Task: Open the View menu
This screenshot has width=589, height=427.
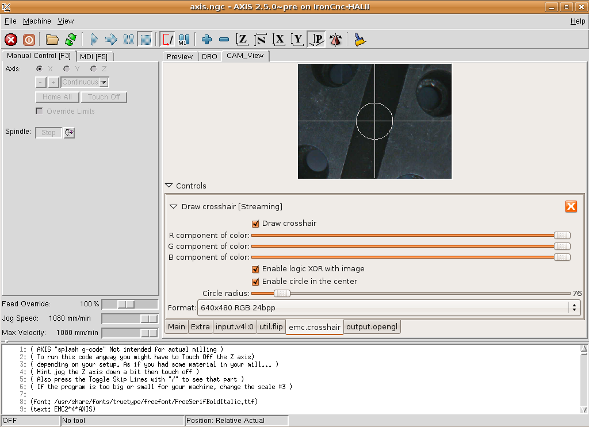Action: [x=66, y=21]
